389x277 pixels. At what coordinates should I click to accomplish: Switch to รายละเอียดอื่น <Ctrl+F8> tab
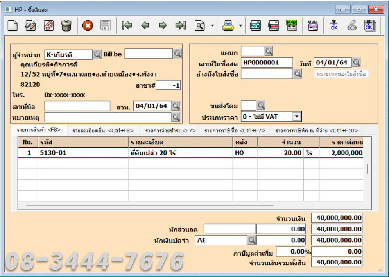(x=103, y=130)
